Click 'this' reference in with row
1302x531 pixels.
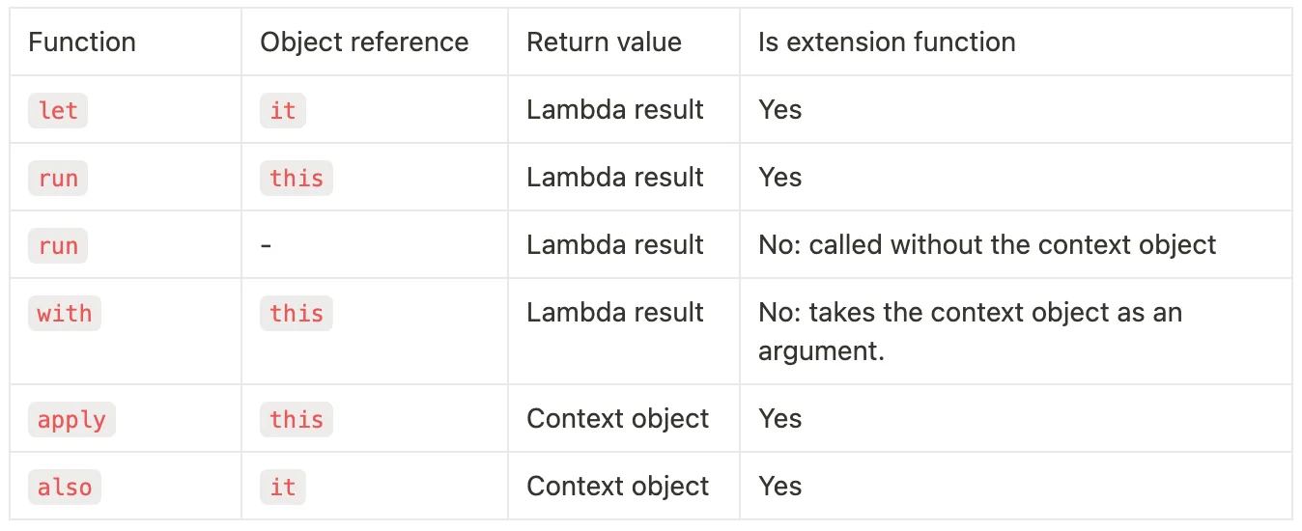click(x=297, y=314)
